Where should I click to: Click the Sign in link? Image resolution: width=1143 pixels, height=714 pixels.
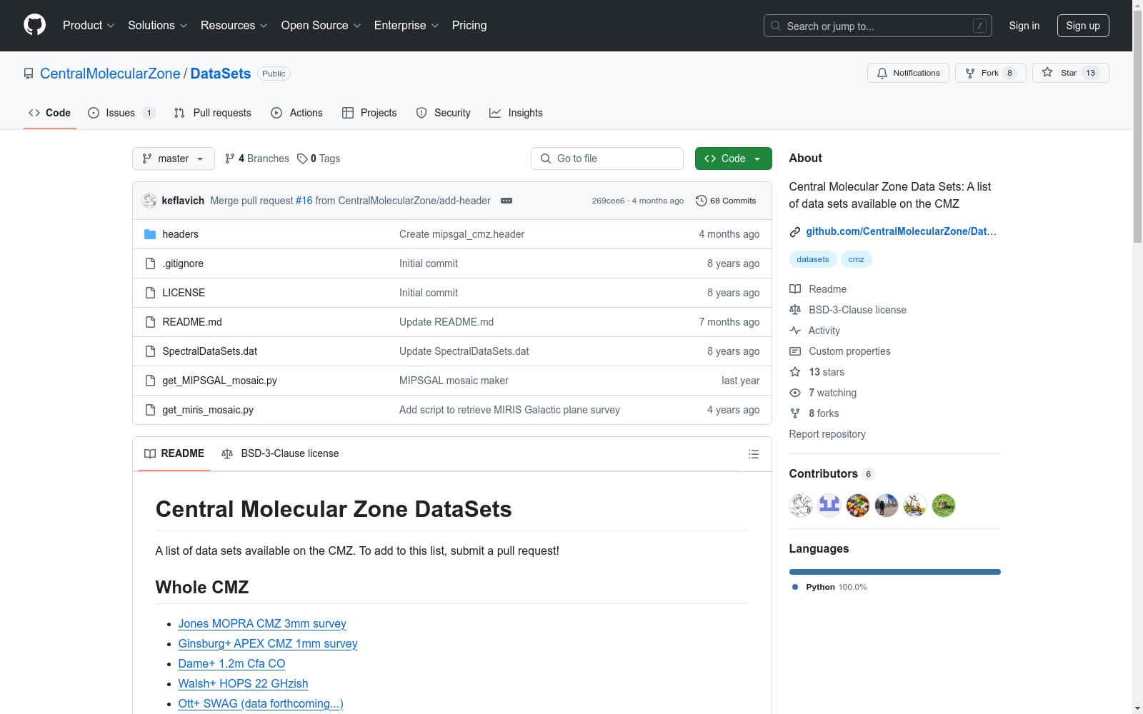tap(1024, 26)
